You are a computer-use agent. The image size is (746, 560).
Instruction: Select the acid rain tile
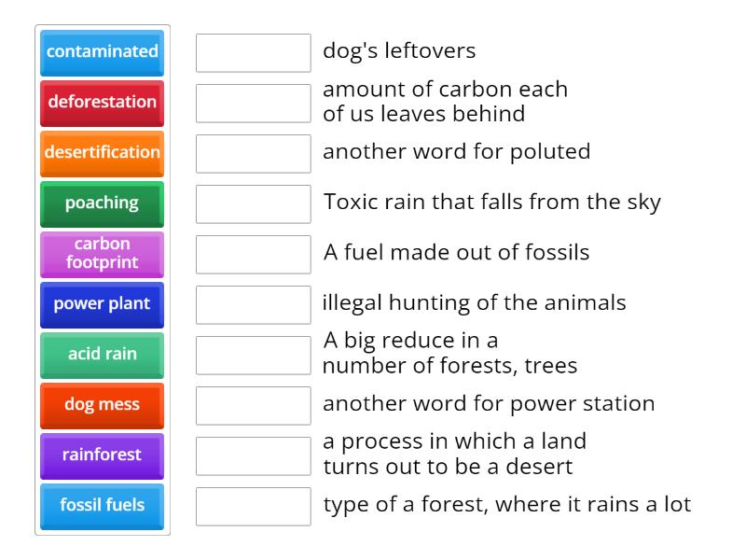tap(102, 355)
